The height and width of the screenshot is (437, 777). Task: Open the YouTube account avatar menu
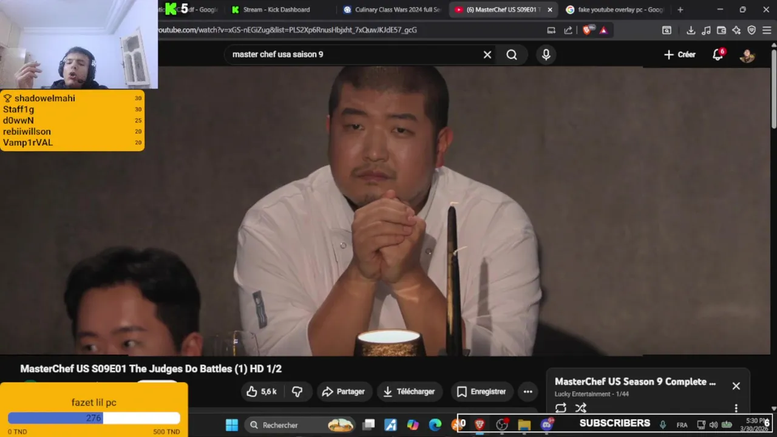click(747, 55)
